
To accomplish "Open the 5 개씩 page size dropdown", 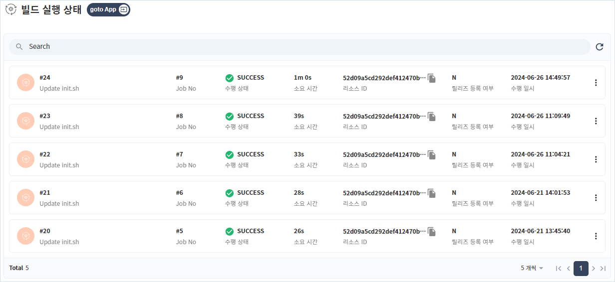I will (532, 268).
